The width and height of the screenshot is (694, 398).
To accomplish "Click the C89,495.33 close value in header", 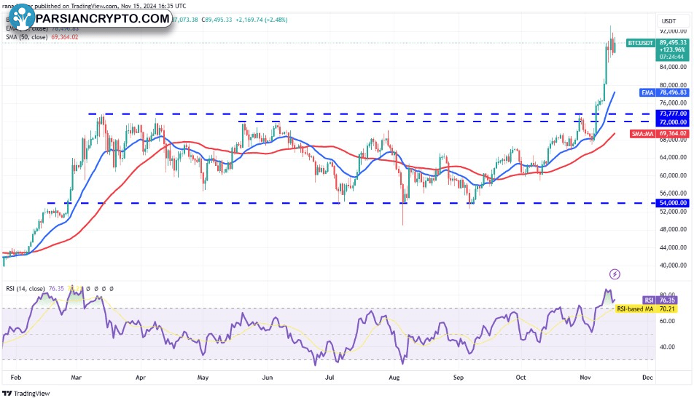I will pos(217,20).
